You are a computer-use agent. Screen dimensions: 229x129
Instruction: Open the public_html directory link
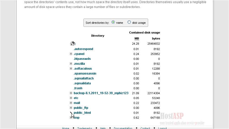tap(82, 113)
